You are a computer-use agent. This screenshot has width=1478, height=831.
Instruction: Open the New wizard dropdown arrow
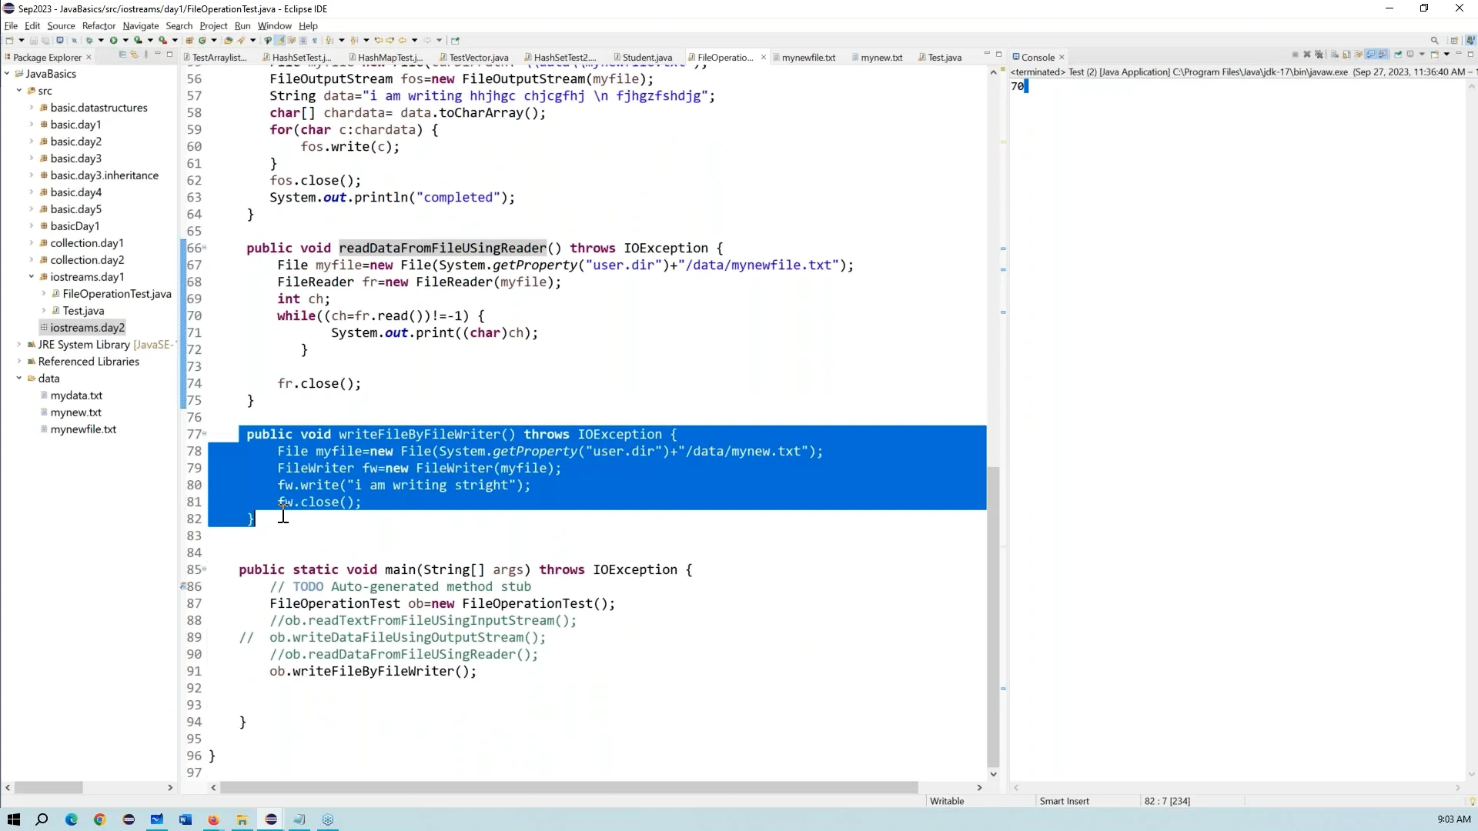tap(21, 40)
